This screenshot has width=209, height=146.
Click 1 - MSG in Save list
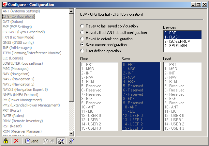tap(141, 69)
